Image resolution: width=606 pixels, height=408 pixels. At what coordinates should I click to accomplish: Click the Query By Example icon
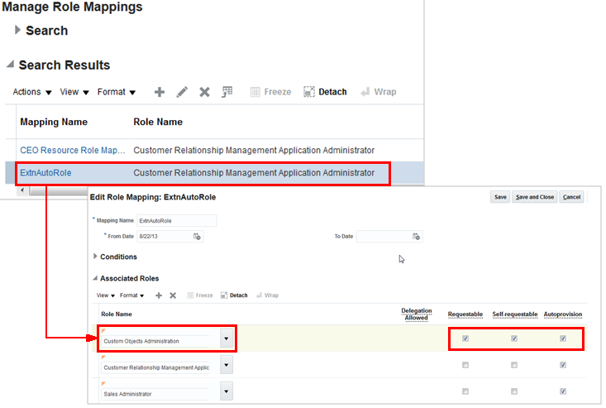[x=227, y=92]
